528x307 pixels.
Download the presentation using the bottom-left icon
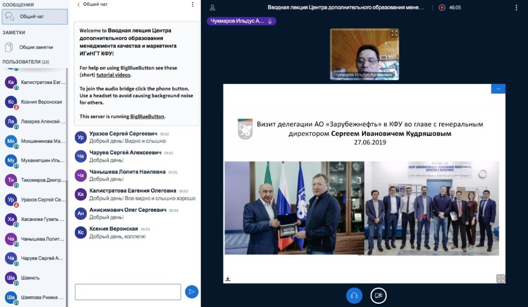pos(228,279)
